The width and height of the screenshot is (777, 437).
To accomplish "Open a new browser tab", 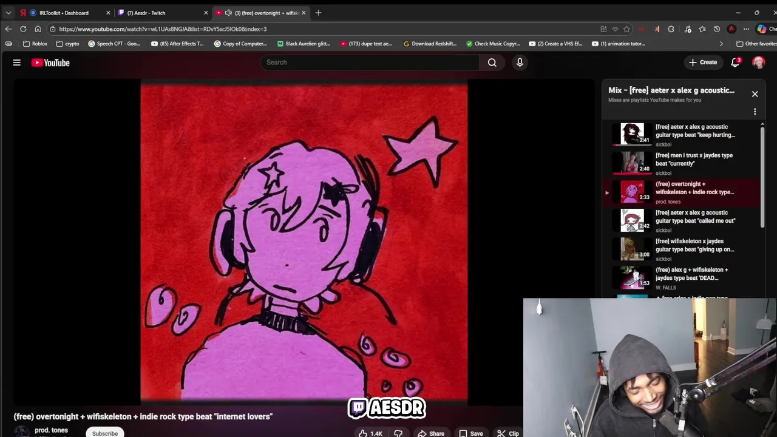I will coord(318,13).
